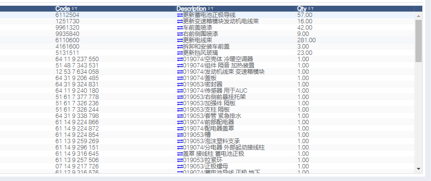Image resolution: width=431 pixels, height=181 pixels.
Task: Click the swap icon beside 019053/拉紧环
Action: tap(180, 160)
